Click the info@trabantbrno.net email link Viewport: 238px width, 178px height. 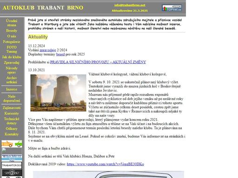(130, 5)
